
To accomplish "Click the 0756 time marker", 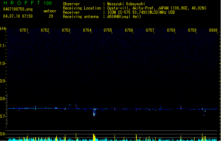I will click(x=129, y=30).
